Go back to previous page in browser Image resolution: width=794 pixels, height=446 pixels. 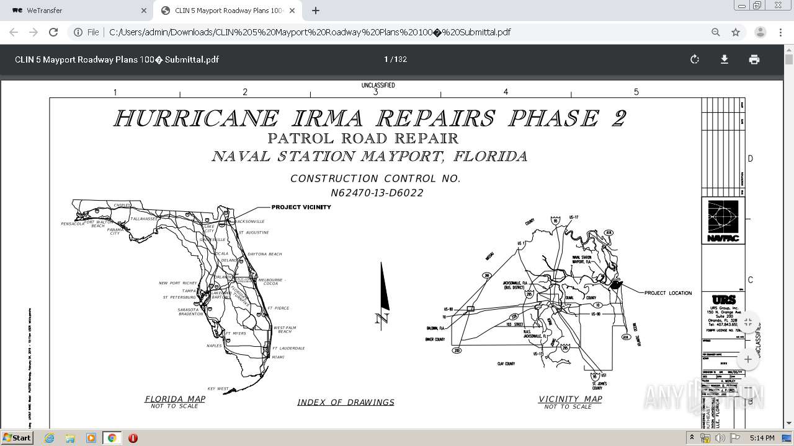click(14, 32)
